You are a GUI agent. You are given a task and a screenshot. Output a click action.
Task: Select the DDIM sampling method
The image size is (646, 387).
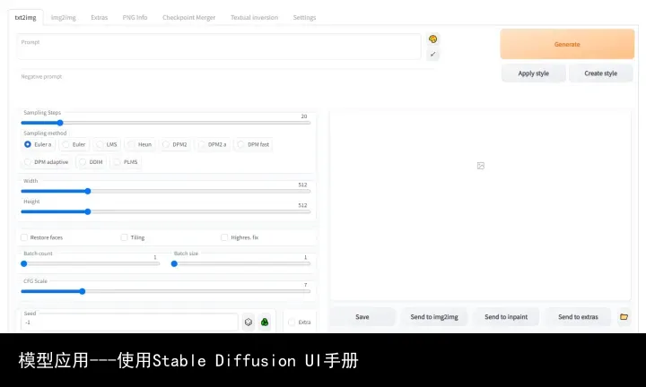tap(83, 162)
